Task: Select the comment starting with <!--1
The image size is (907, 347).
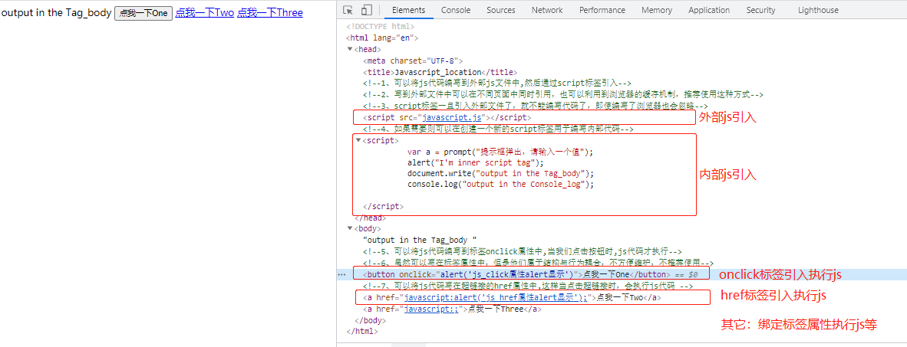Action: pos(497,83)
